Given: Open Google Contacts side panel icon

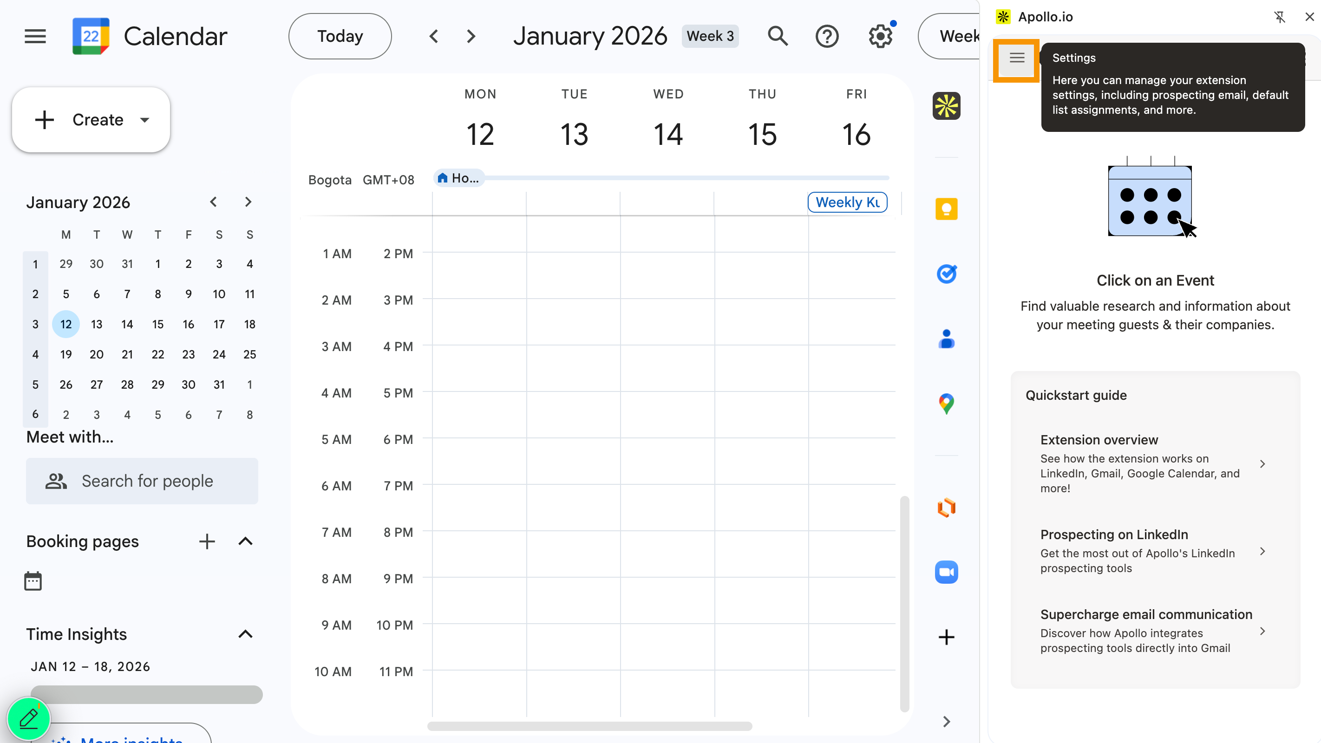Looking at the screenshot, I should (x=946, y=339).
